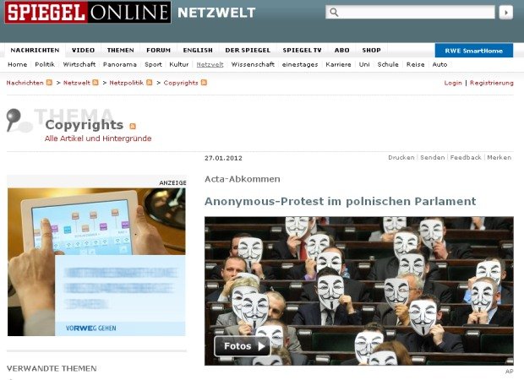Click Alle Artikel und Hintergründe link
The height and width of the screenshot is (380, 524).
98,138
